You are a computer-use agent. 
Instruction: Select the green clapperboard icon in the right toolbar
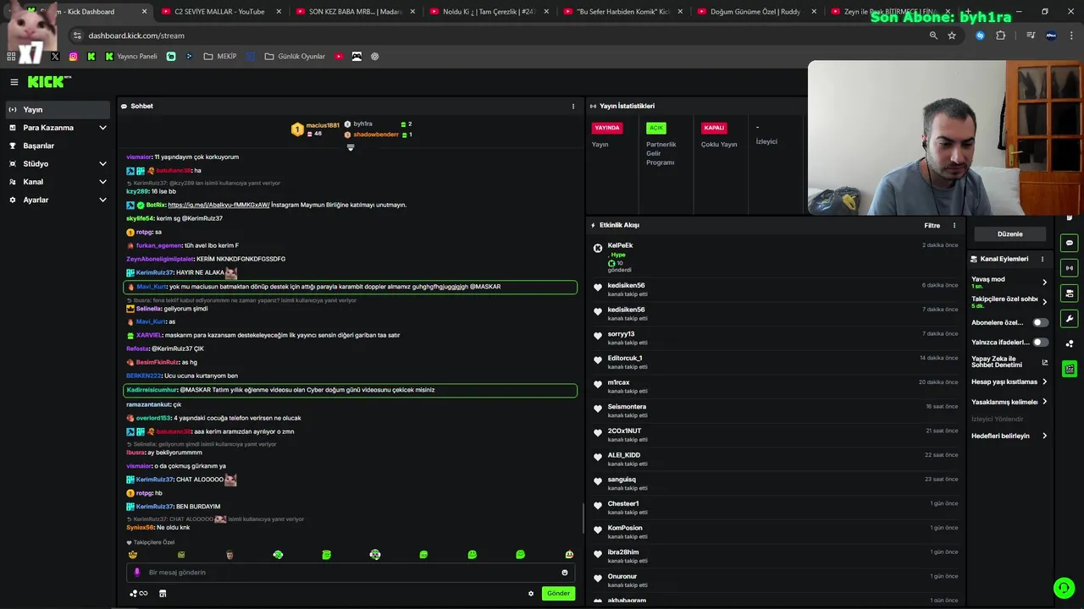[x=1070, y=370]
